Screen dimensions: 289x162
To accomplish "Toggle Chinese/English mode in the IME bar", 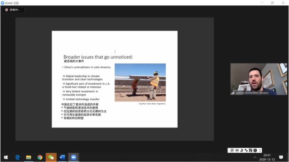I will (237, 150).
